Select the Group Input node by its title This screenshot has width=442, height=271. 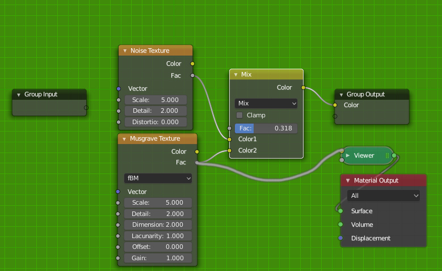coord(41,94)
